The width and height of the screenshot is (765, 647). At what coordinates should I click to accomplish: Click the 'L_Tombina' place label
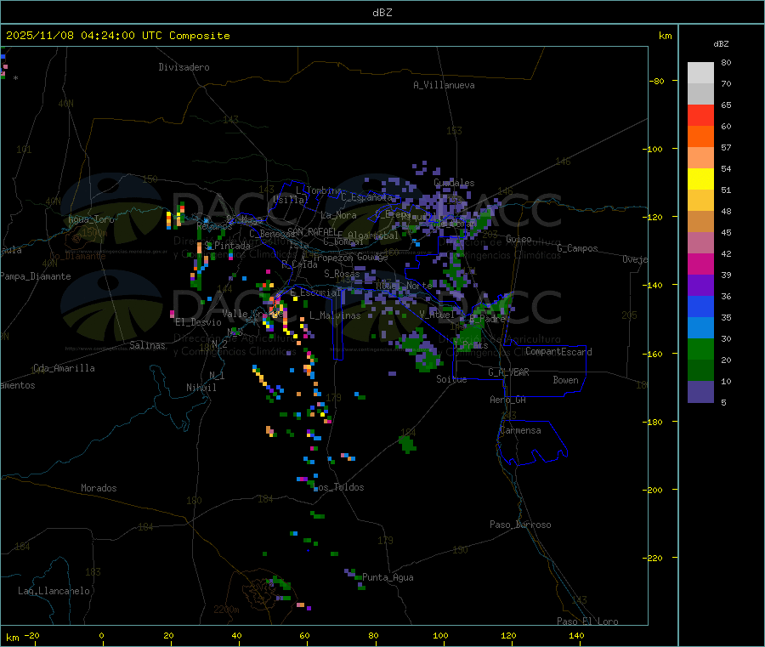pyautogui.click(x=319, y=190)
